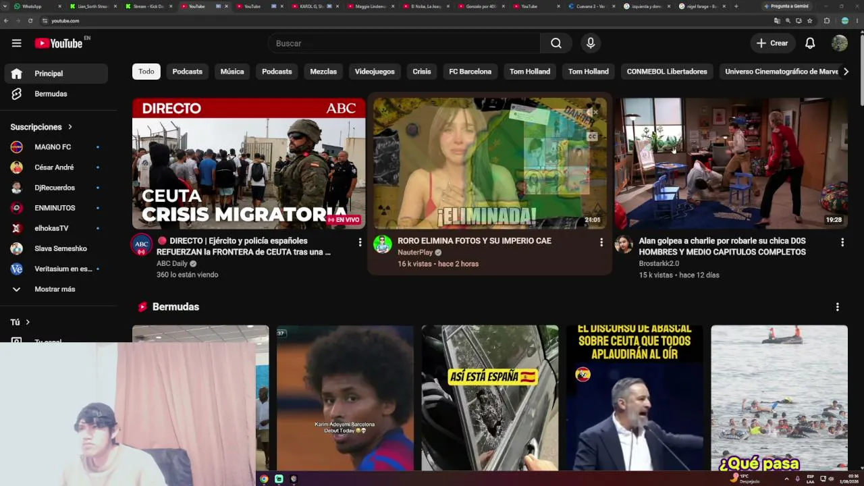
Task: Open the '¿Qué pasa' swimmers short
Action: pyautogui.click(x=779, y=398)
